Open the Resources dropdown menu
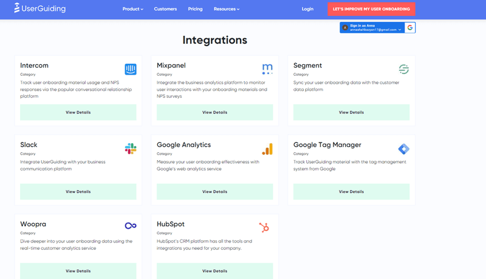 click(x=227, y=9)
